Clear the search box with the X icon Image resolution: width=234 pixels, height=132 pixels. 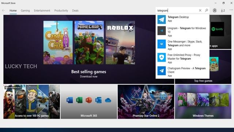click(200, 10)
